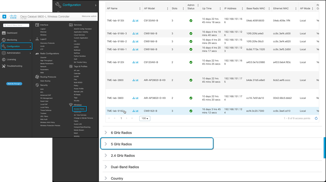Select Administration in the sidebar
This screenshot has width=326, height=182.
(x=14, y=53)
